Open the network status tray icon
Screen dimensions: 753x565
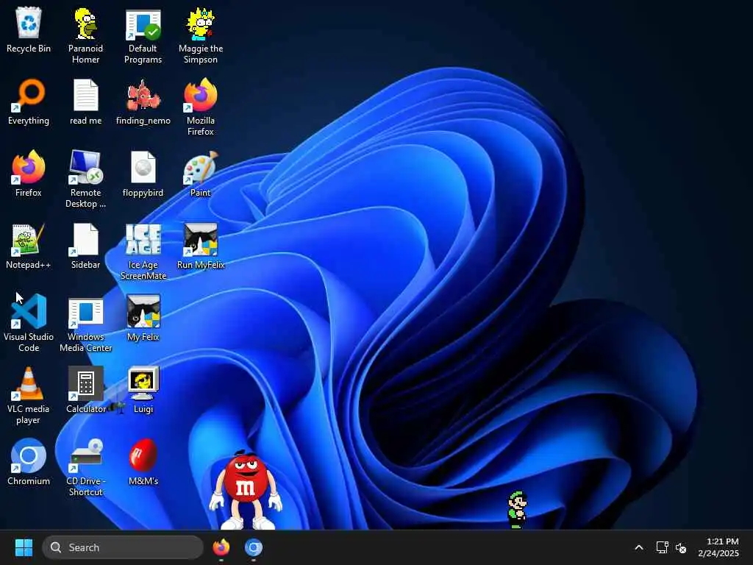(x=663, y=547)
